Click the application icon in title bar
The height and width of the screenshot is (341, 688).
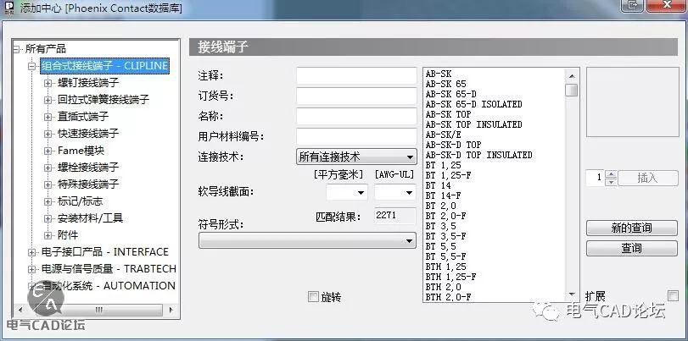(8, 7)
